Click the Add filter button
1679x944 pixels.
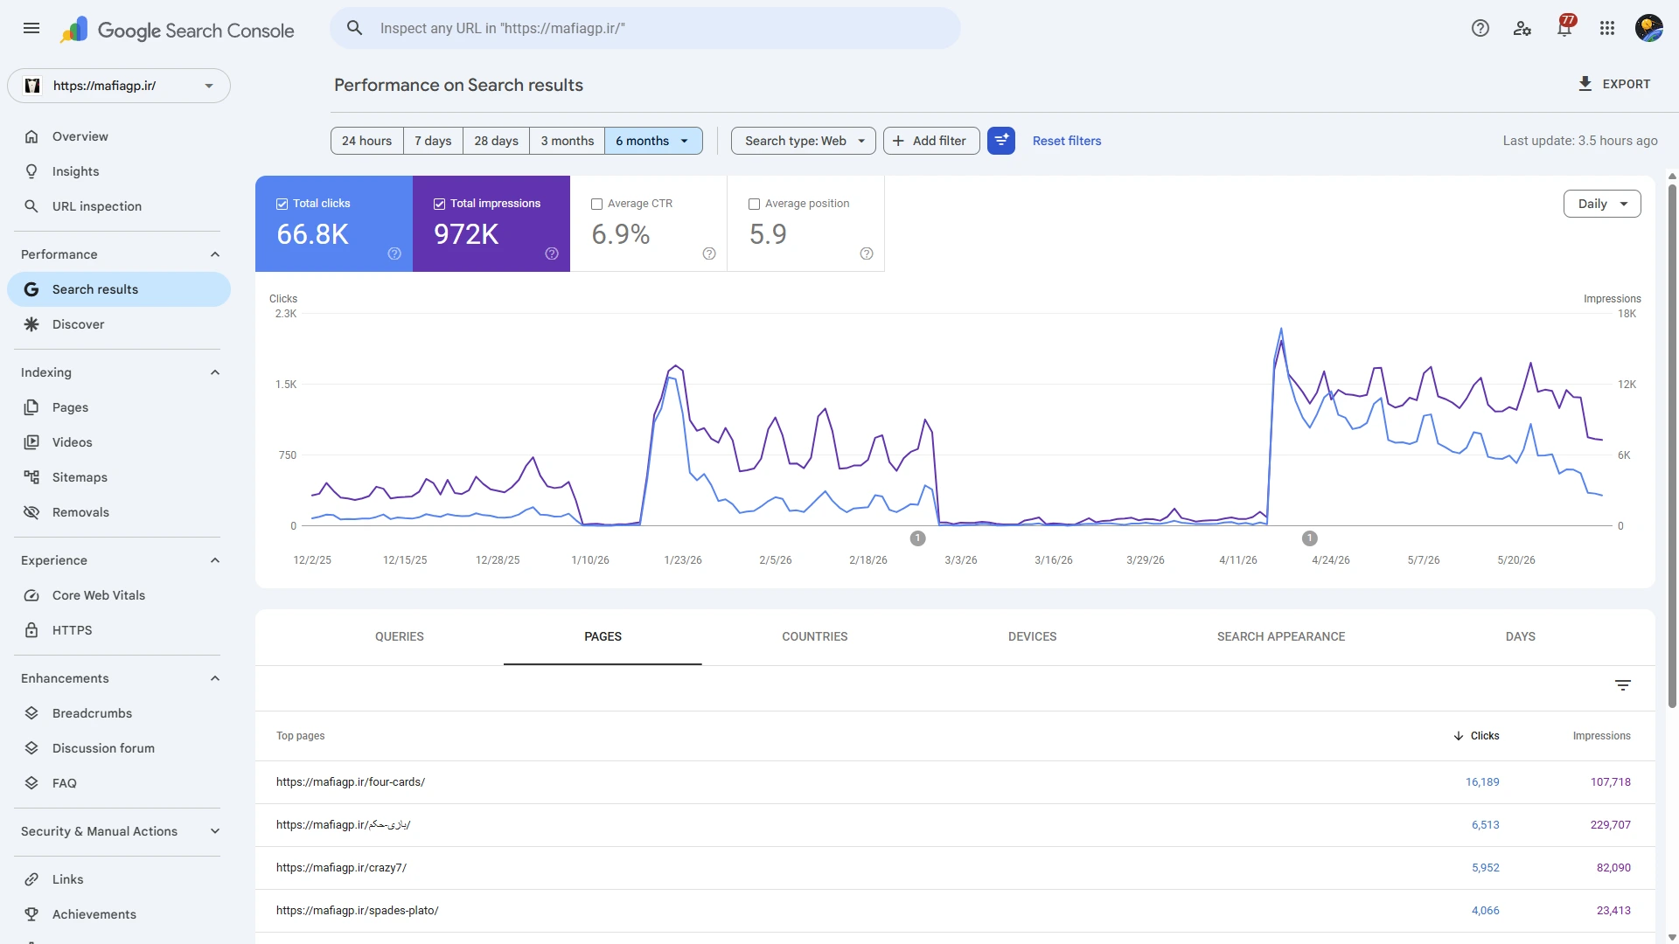click(x=931, y=141)
